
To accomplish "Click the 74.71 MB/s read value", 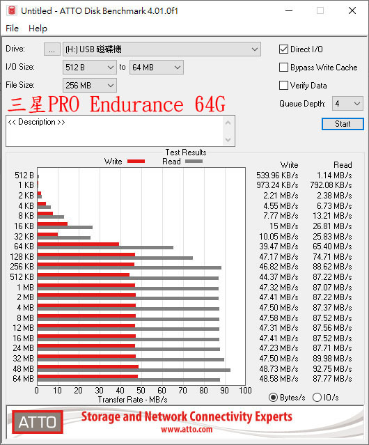I will 332,257.
